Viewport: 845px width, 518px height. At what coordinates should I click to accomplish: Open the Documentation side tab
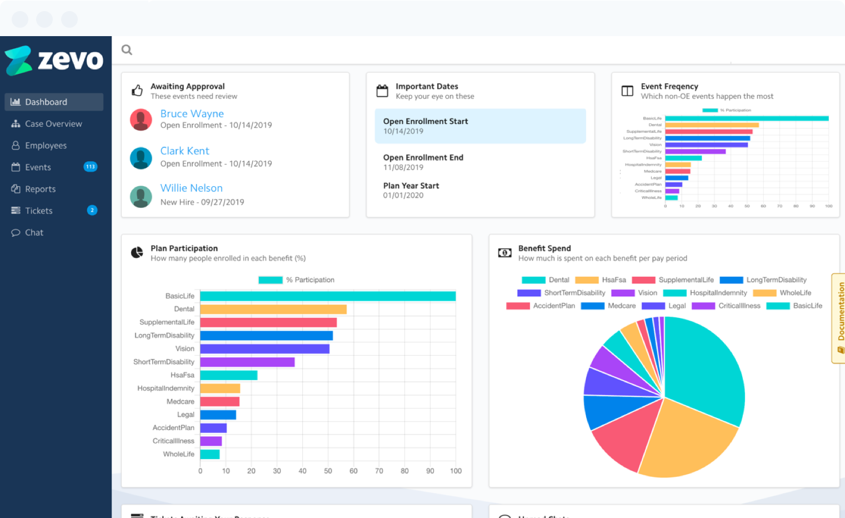(x=839, y=318)
